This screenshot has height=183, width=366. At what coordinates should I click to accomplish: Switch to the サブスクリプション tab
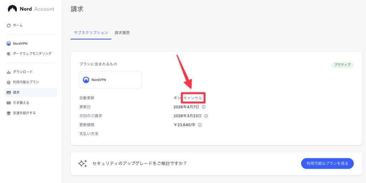point(91,33)
